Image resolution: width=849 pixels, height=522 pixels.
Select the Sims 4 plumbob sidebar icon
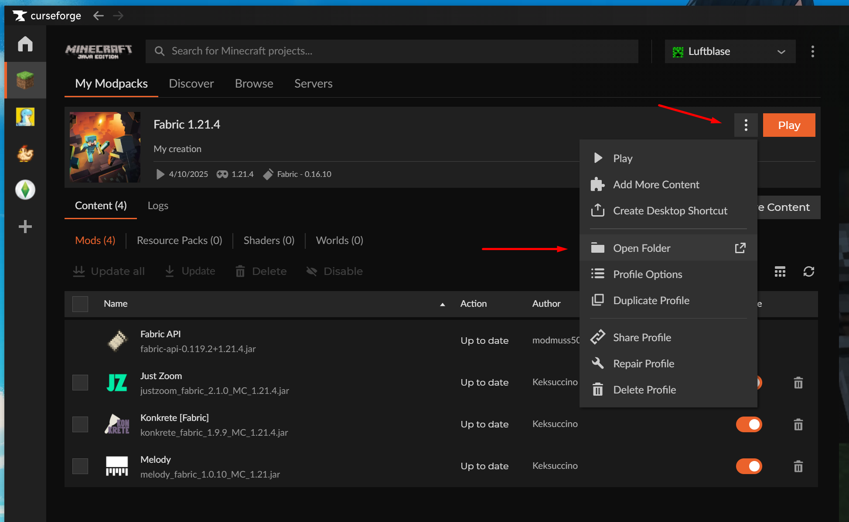coord(25,190)
